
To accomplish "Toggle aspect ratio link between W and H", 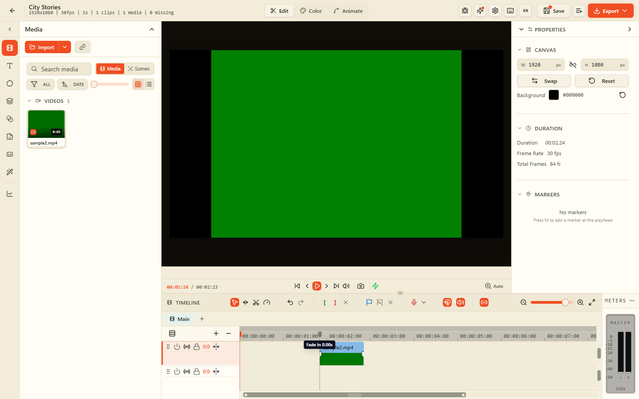I will click(573, 65).
